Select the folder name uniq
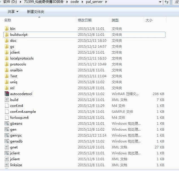Image resolution: width=179 pixels, height=171 pixels. [x=14, y=82]
